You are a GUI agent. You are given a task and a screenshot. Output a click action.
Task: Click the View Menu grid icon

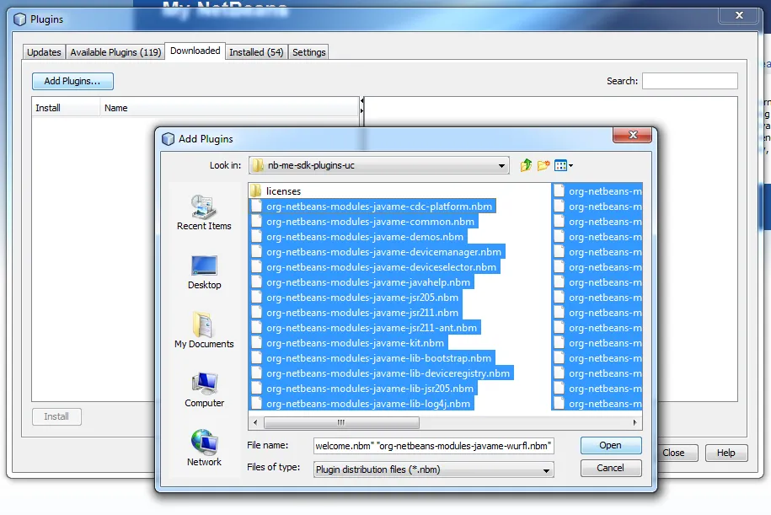click(x=561, y=165)
